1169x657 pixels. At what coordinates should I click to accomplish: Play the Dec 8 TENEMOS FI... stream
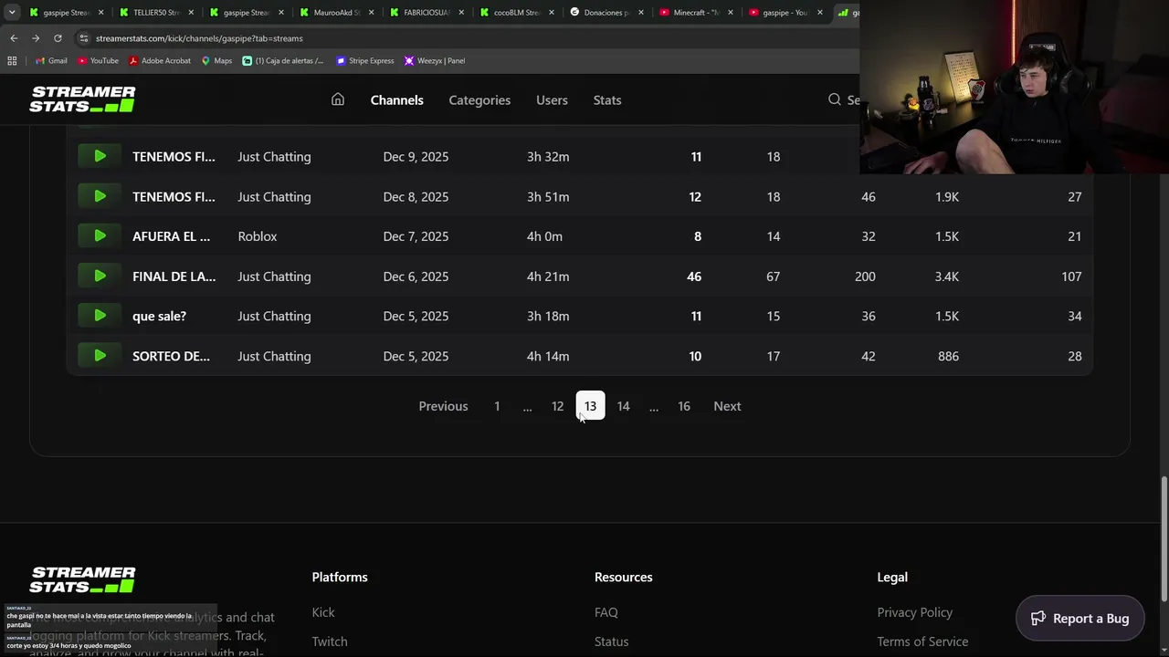tap(100, 196)
